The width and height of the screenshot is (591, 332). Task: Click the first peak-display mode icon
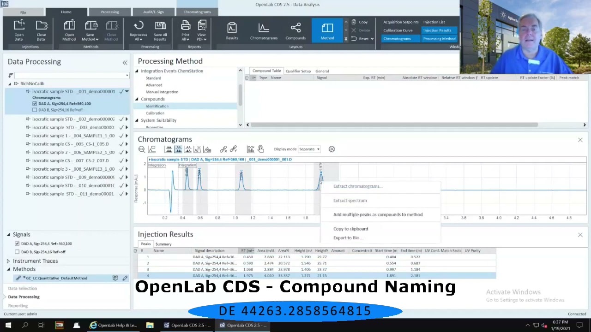168,149
